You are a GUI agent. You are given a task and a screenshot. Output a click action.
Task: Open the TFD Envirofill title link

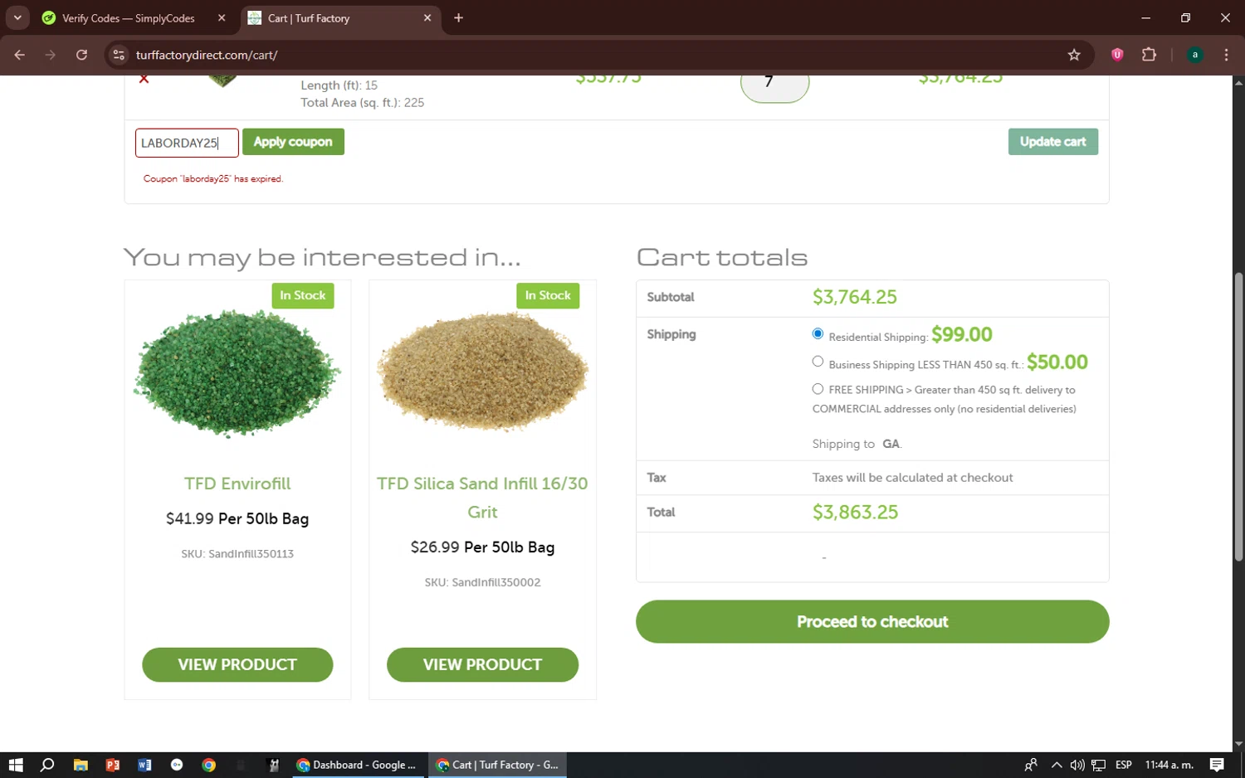[237, 484]
